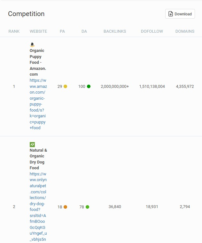Click the DA value 100
Image resolution: width=202 pixels, height=243 pixels.
82,86
